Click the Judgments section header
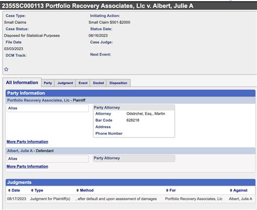Viewport: 257px width, 210px height. coord(130,182)
